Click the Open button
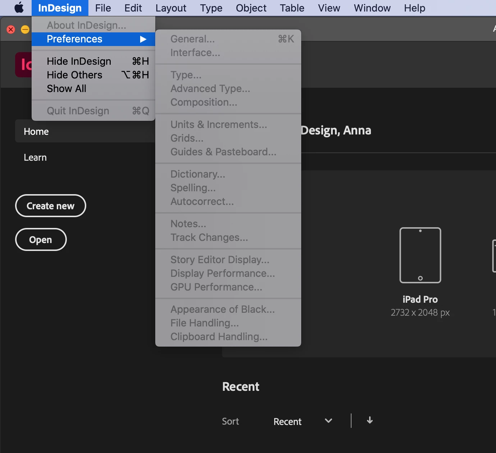496x453 pixels. [41, 239]
